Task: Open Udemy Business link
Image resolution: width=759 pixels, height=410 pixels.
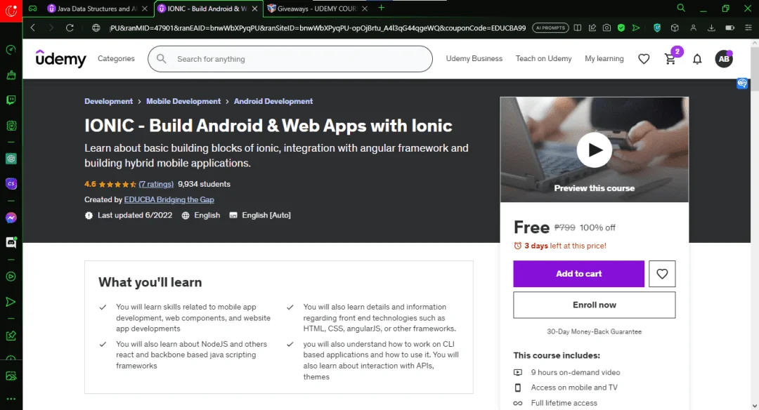Action: coord(474,58)
